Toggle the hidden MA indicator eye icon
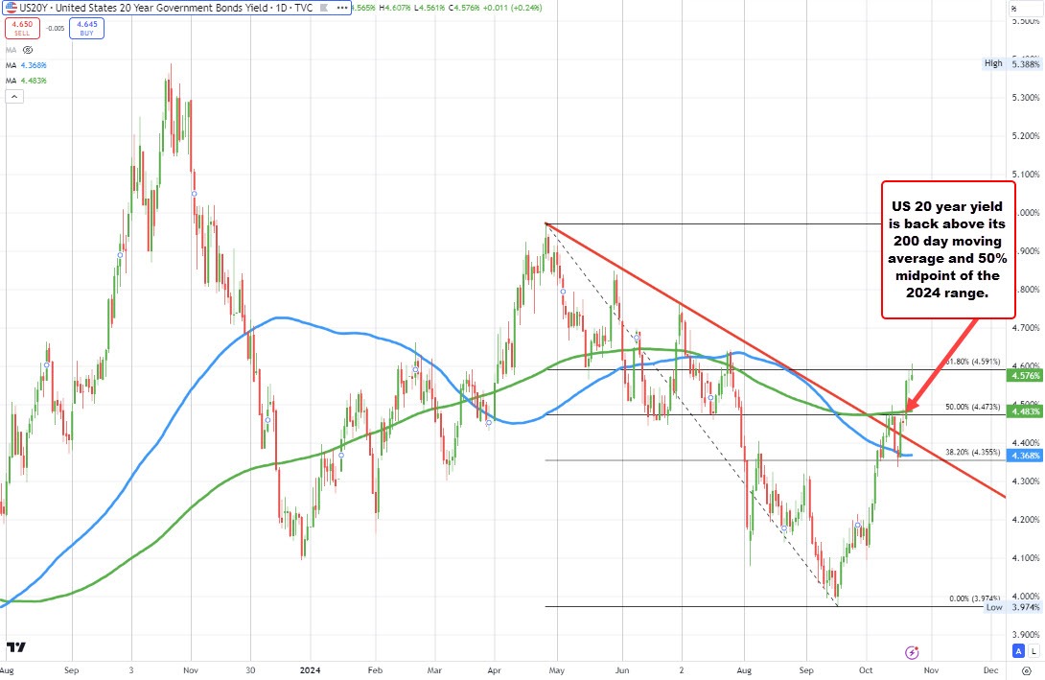1045x680 pixels. (28, 50)
